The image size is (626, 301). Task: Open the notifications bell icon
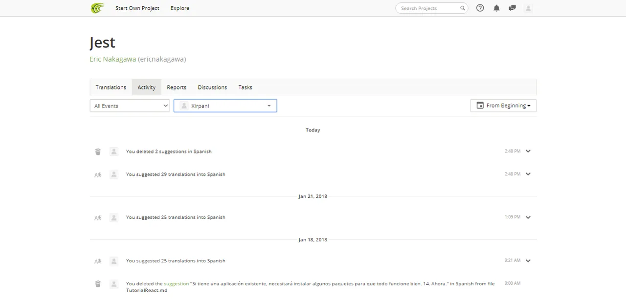click(496, 8)
